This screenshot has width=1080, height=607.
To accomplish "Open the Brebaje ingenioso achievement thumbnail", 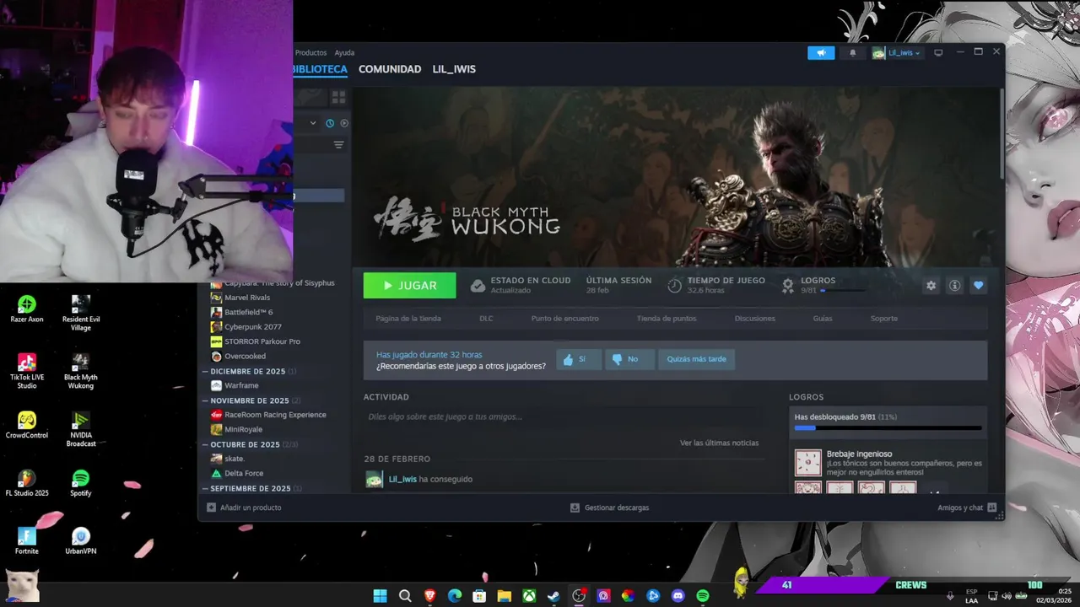I will coord(807,462).
